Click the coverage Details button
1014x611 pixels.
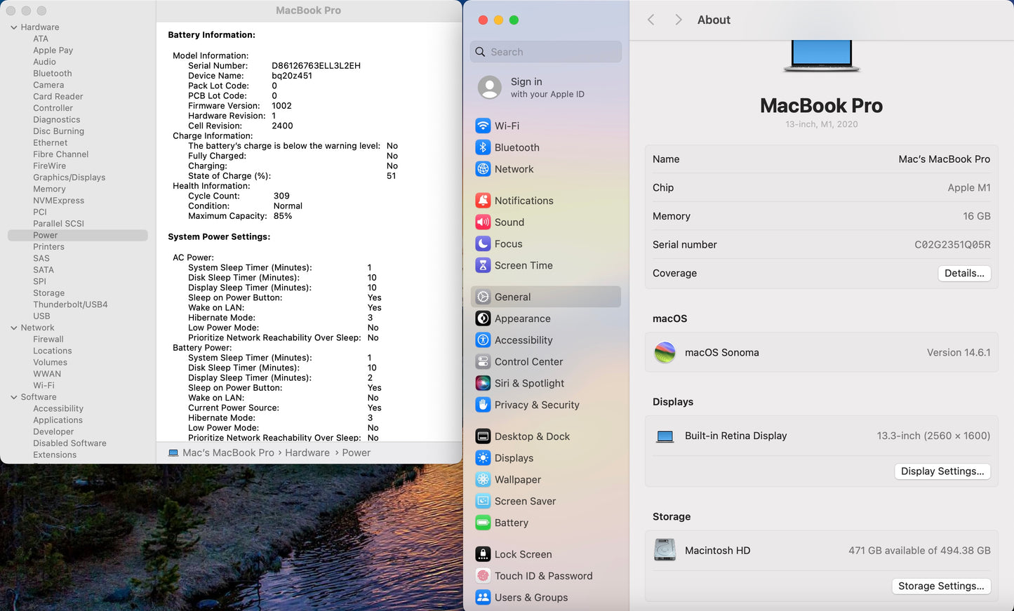pos(963,273)
